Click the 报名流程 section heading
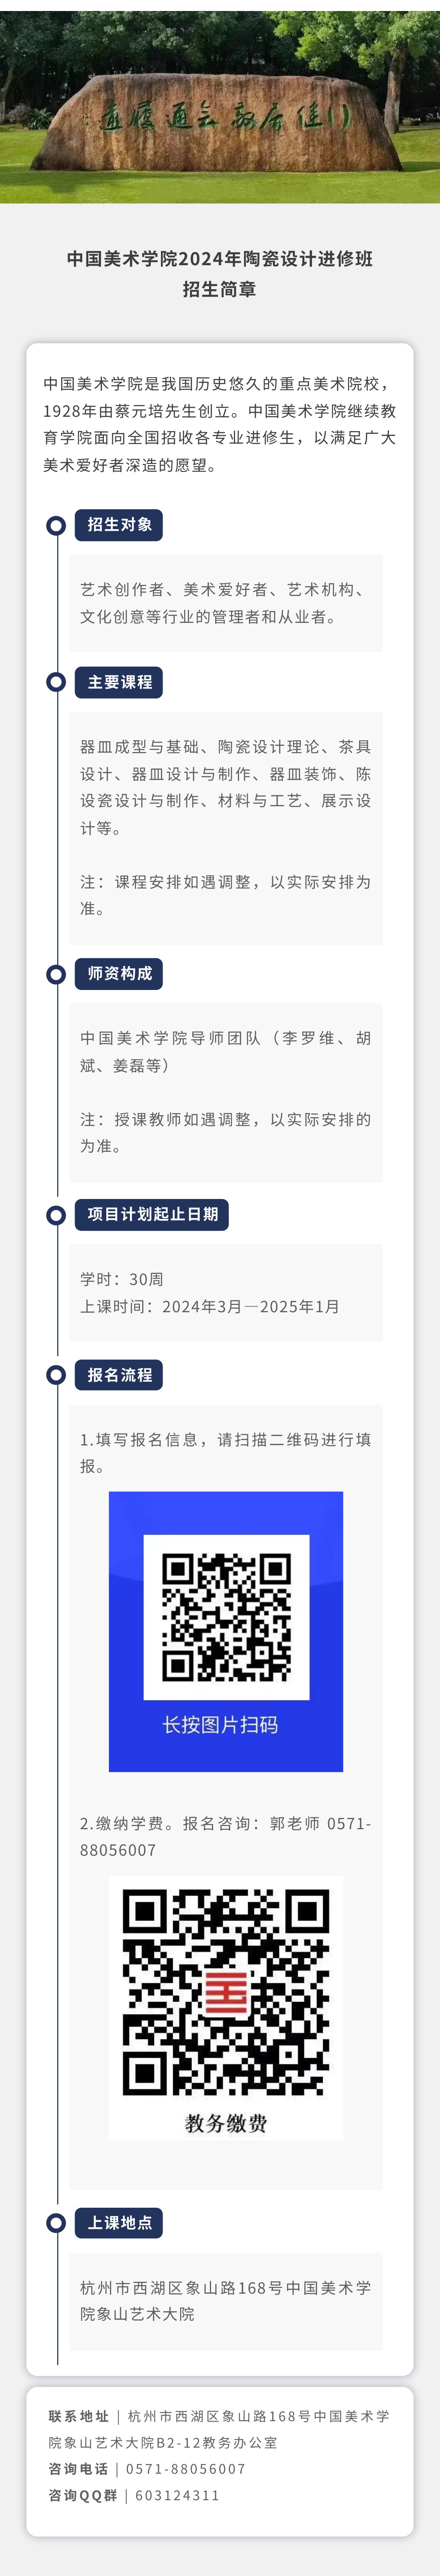440x2576 pixels. [x=118, y=1375]
